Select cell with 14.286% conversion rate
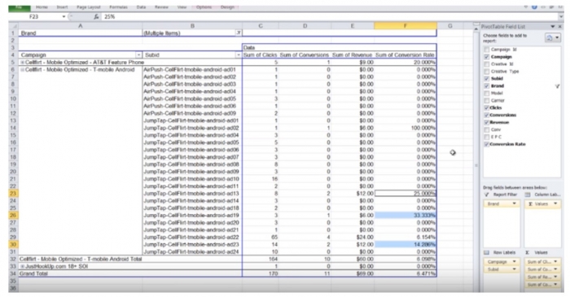 pos(406,244)
